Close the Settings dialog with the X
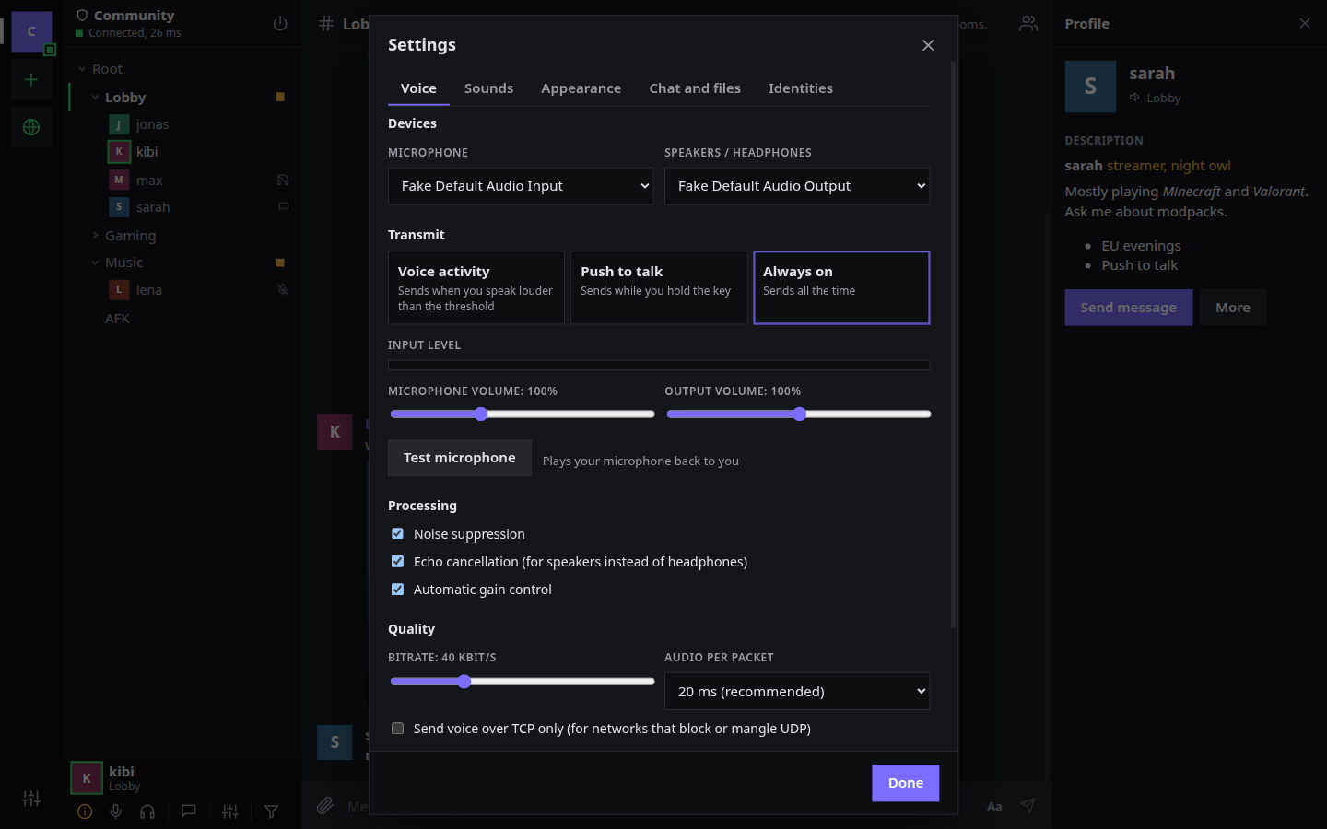The width and height of the screenshot is (1327, 829). [x=928, y=45]
